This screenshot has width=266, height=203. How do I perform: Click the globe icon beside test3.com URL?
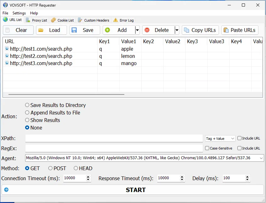pos(7,63)
